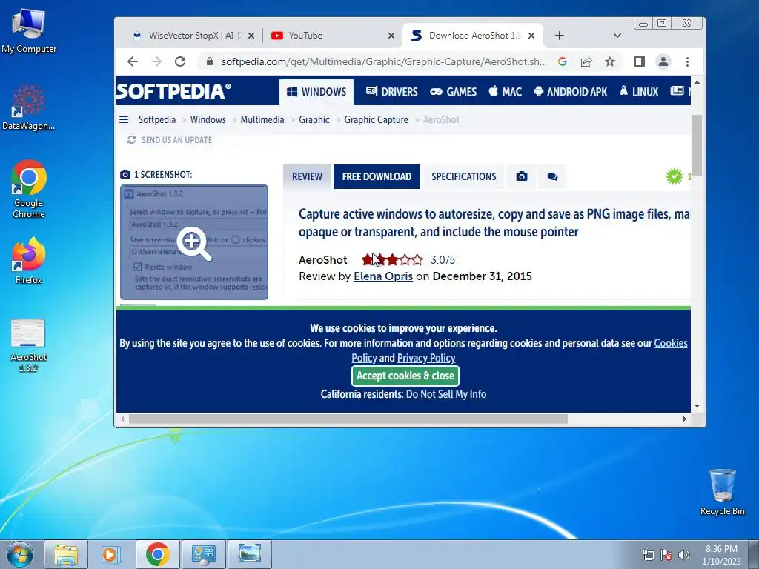Open the Privacy Policy link
Screen dimensions: 759x569
click(426, 358)
